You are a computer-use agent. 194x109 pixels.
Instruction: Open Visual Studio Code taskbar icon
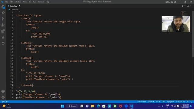pyautogui.click(x=132, y=106)
